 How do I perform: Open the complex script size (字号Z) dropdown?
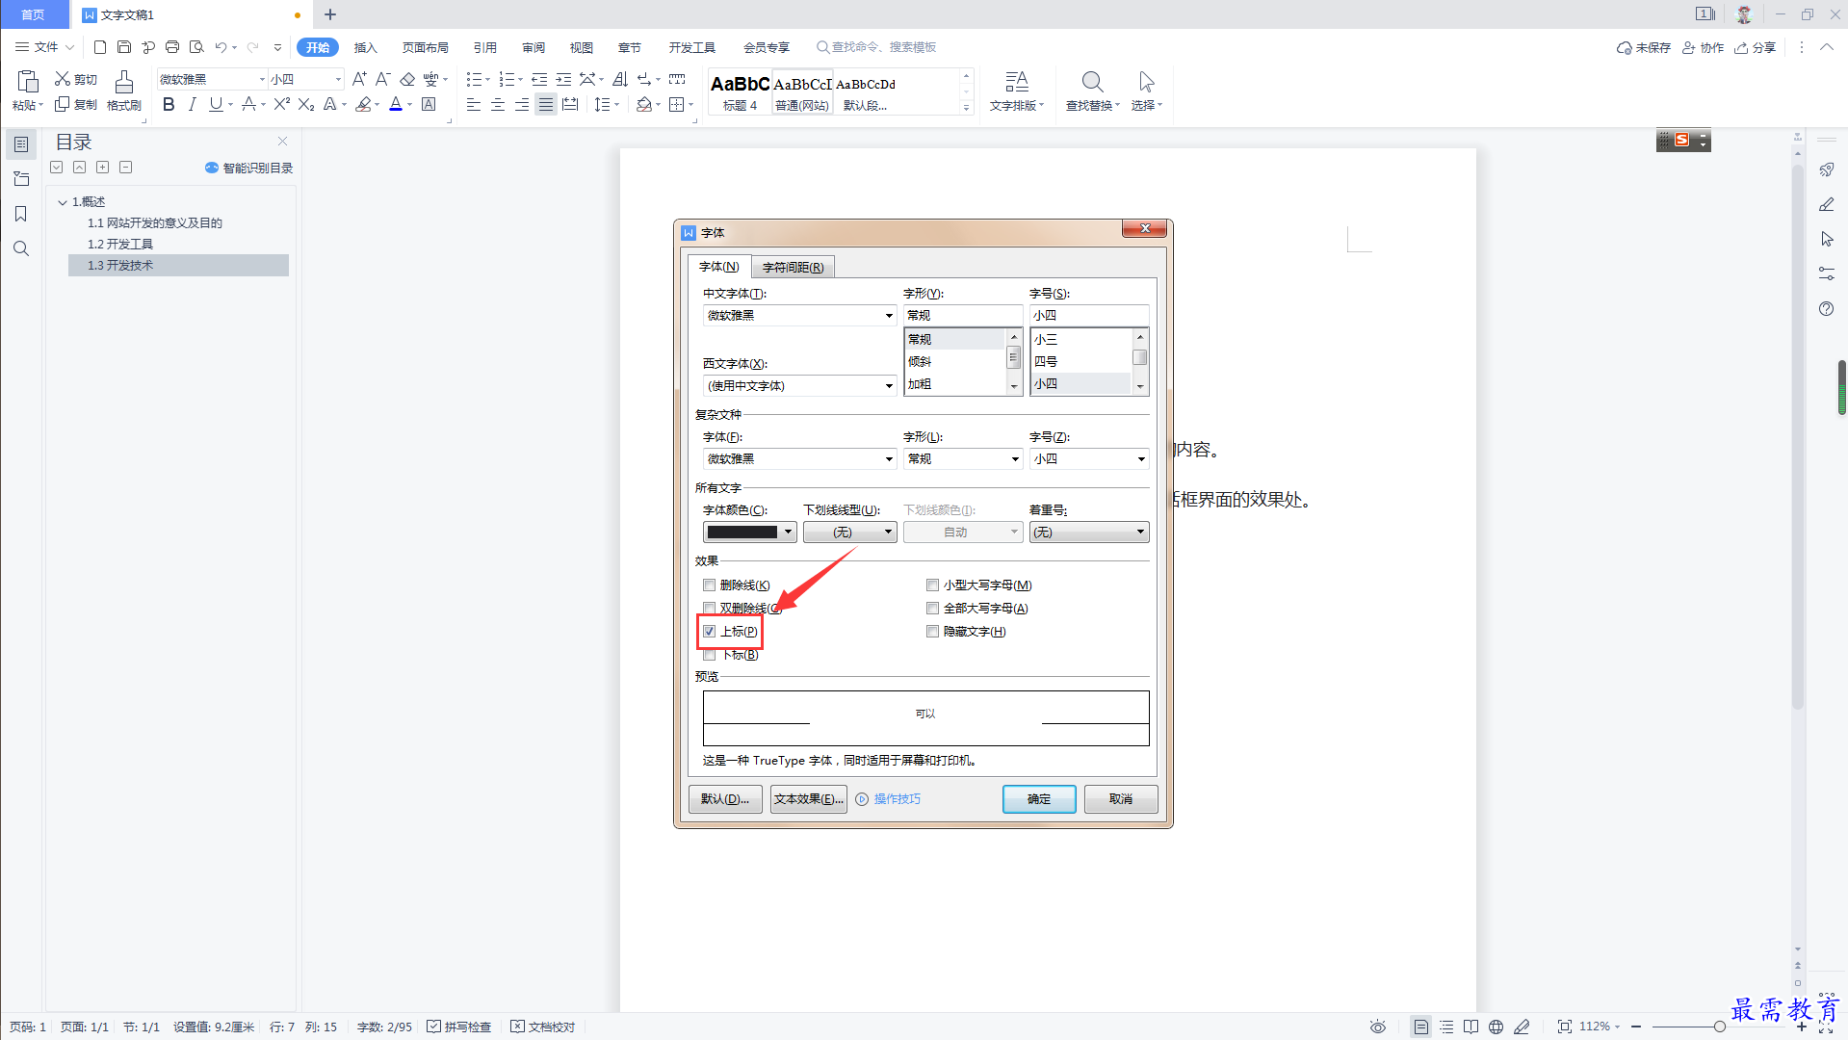tap(1141, 459)
